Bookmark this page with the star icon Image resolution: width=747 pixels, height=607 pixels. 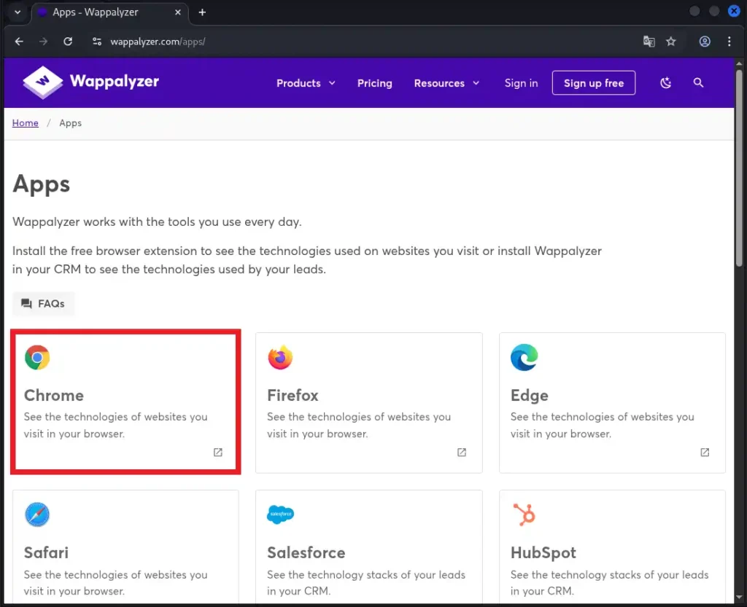(x=670, y=42)
